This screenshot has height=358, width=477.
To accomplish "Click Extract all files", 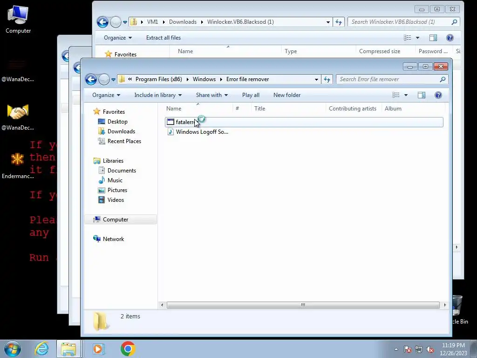I will [164, 38].
